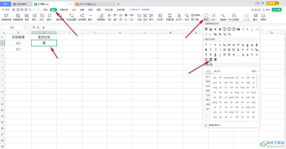This screenshot has height=149, width=286.
Task: Insert a 文本框 (text box)
Action: point(160,17)
